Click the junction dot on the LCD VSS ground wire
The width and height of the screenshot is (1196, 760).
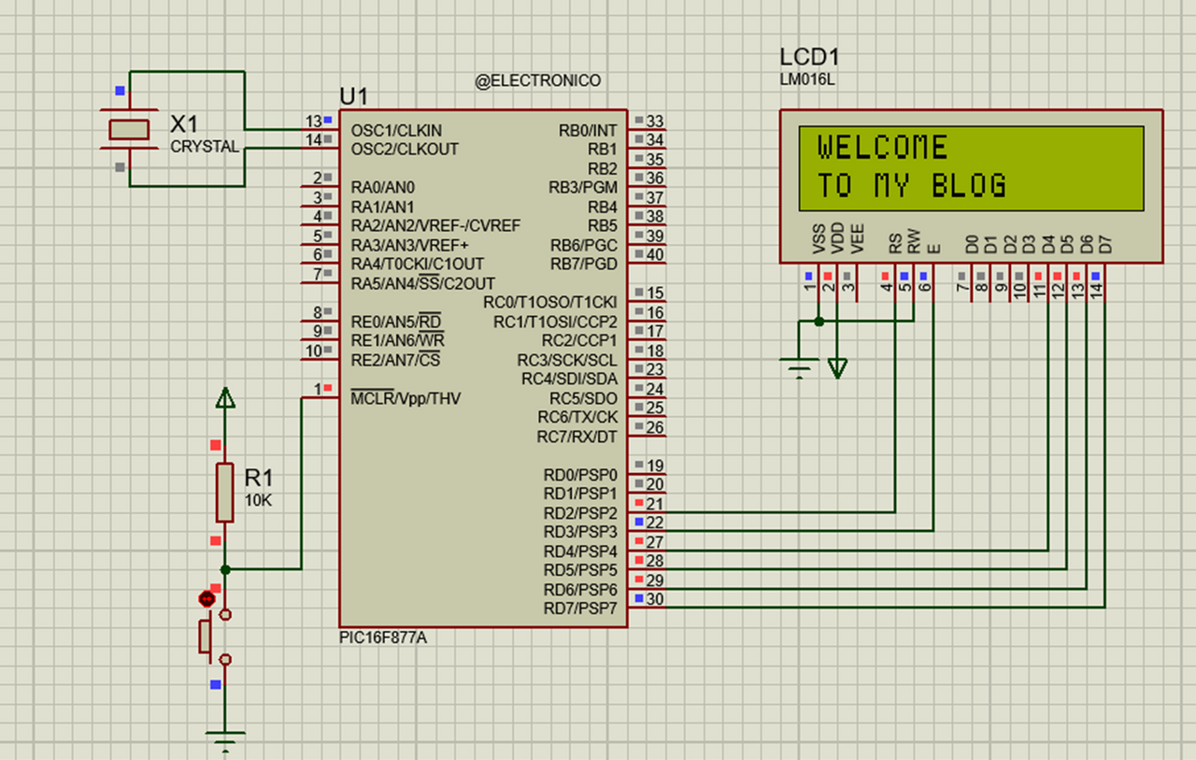[x=819, y=321]
